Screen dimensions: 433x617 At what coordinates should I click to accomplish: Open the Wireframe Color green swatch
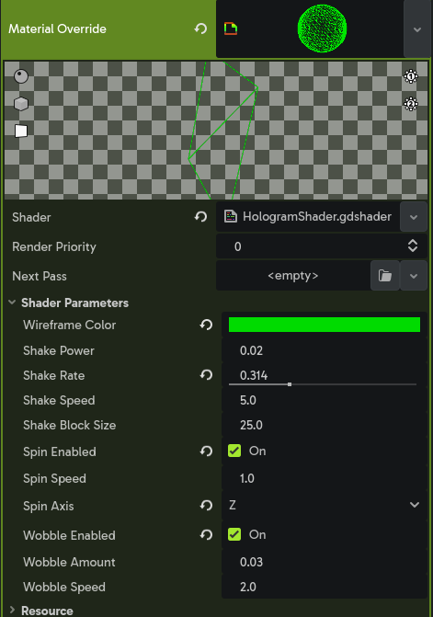click(325, 325)
